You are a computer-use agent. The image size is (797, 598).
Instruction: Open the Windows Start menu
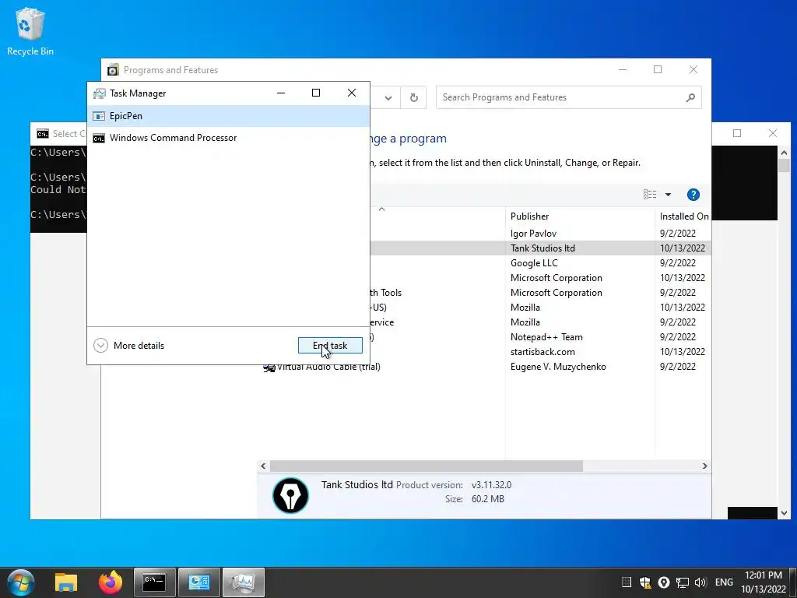21,582
